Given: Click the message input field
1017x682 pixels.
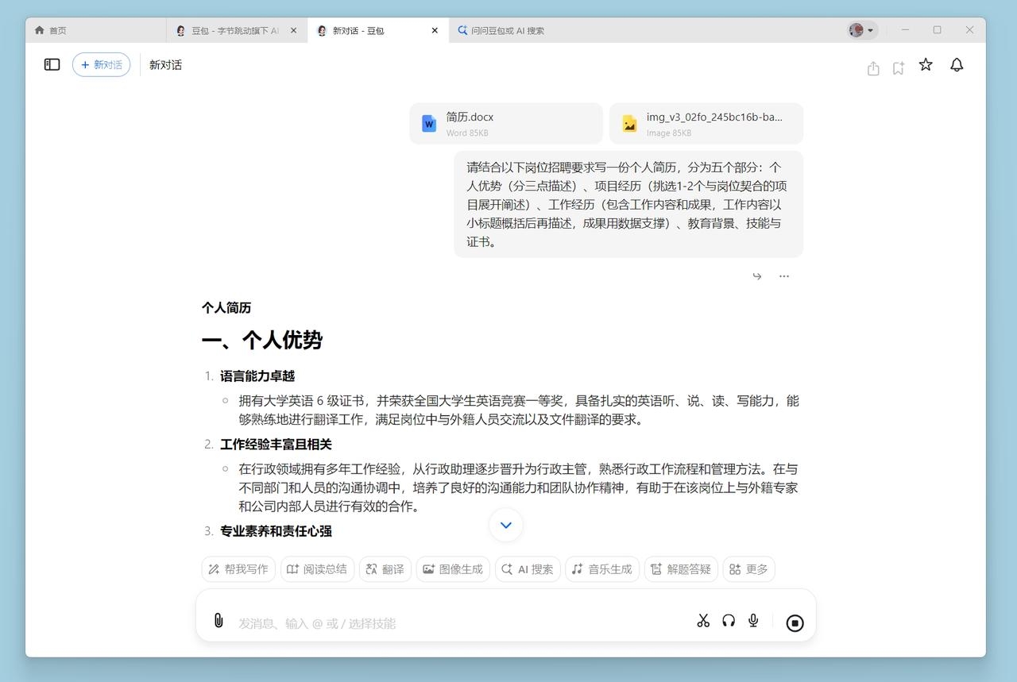Looking at the screenshot, I should (x=461, y=623).
